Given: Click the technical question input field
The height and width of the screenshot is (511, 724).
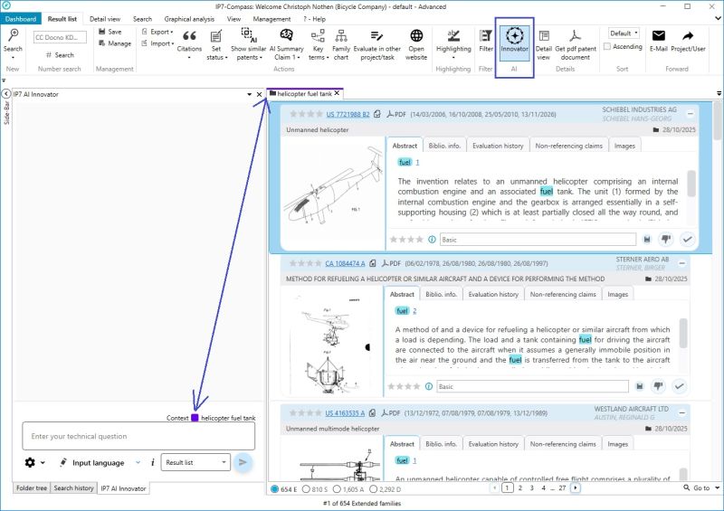Looking at the screenshot, I should coord(138,436).
